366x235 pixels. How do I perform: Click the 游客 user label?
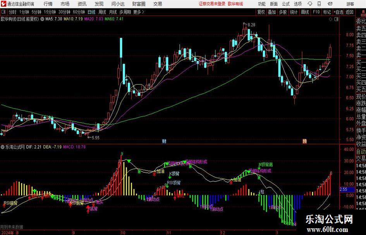(x=350, y=4)
